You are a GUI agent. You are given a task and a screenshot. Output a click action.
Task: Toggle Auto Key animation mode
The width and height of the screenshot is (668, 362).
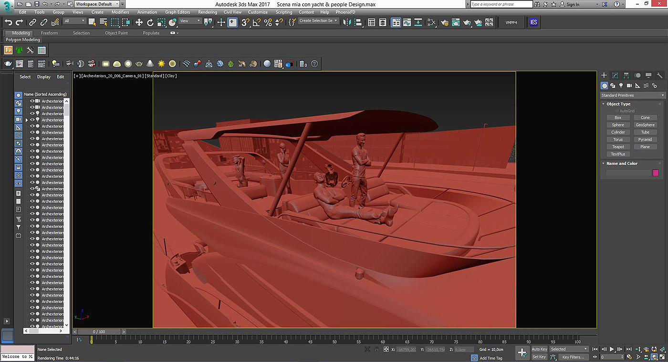coord(539,349)
